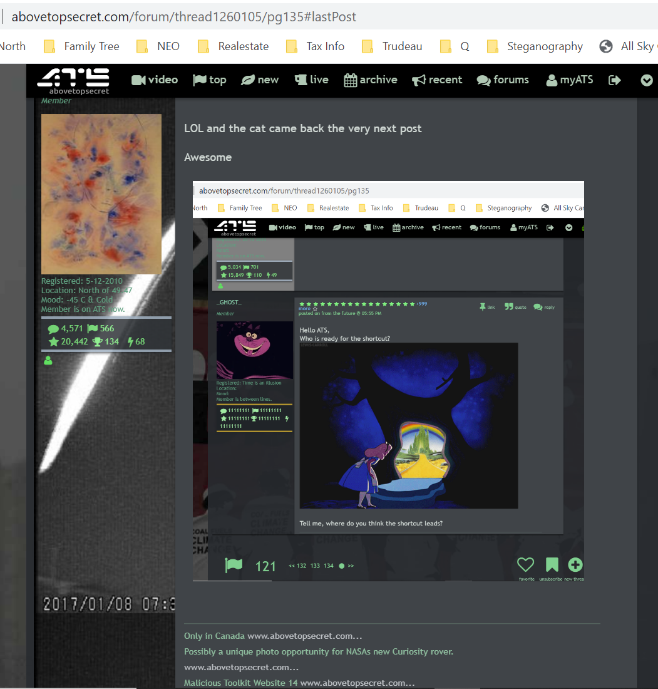This screenshot has width=658, height=689.
Task: Click the 68 lightning bolt stat
Action: click(136, 341)
